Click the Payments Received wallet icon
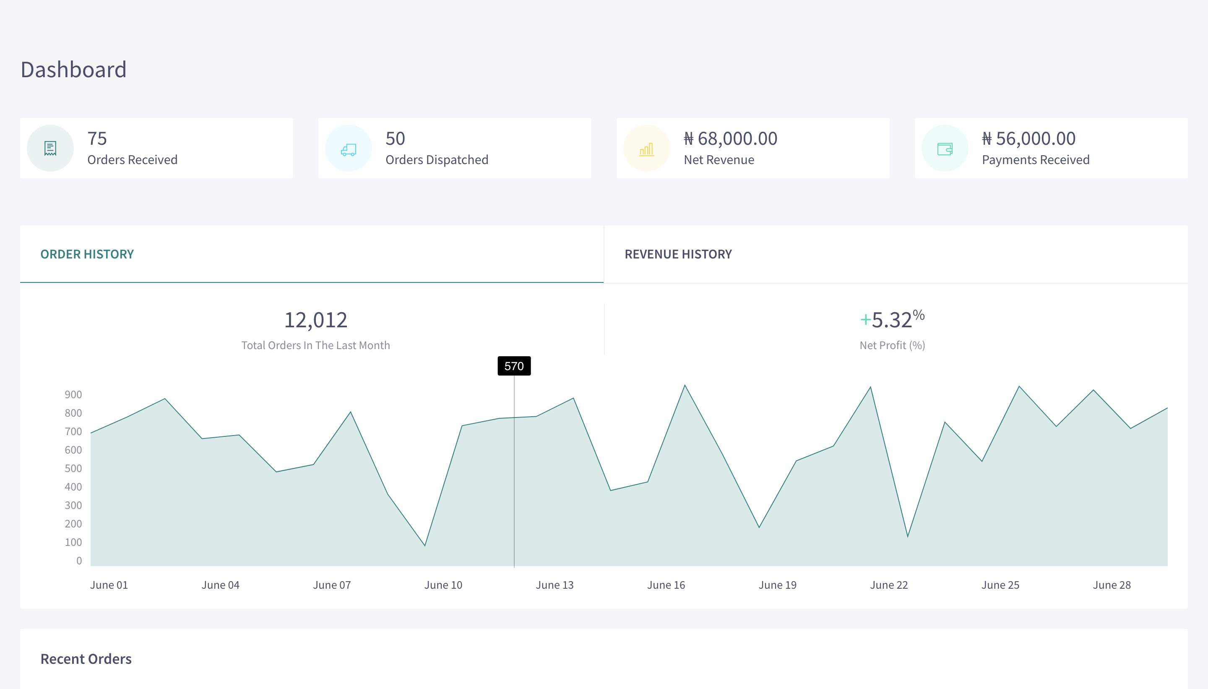Screen dimensions: 1208x689 click(x=945, y=149)
